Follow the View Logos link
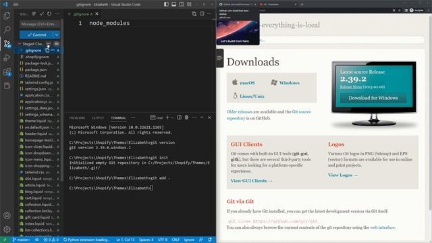The image size is (432, 243). point(343,175)
